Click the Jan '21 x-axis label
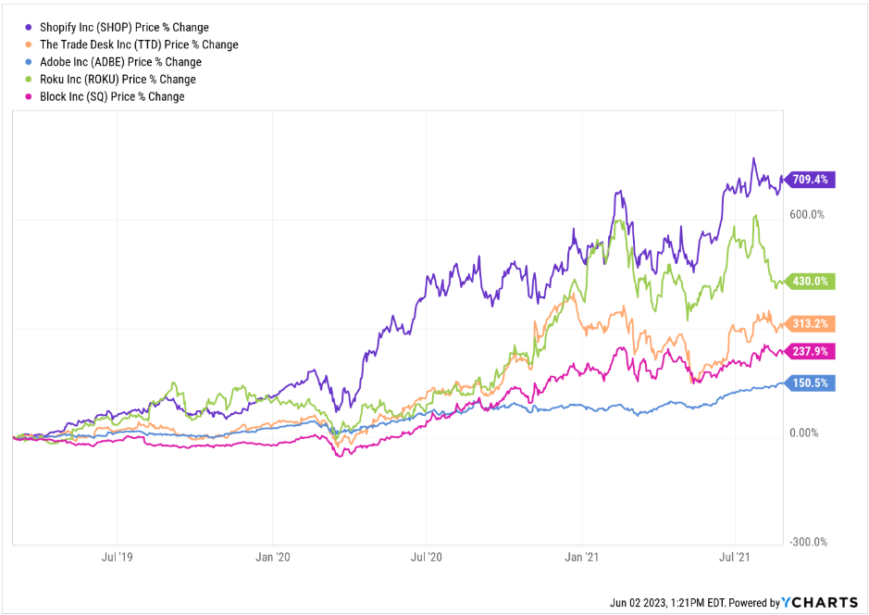 coord(580,558)
